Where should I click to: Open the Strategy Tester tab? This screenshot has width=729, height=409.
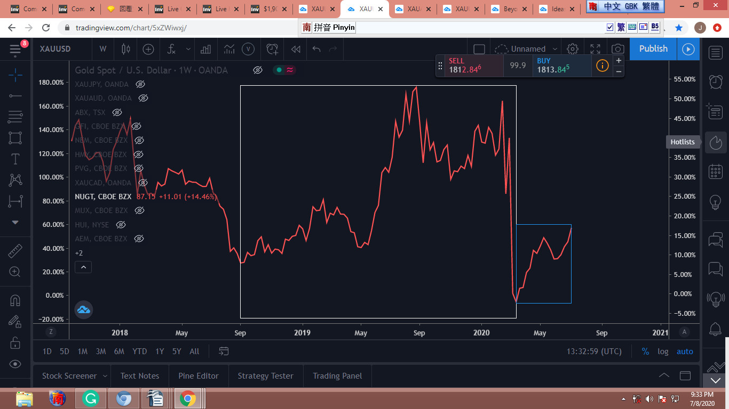265,376
